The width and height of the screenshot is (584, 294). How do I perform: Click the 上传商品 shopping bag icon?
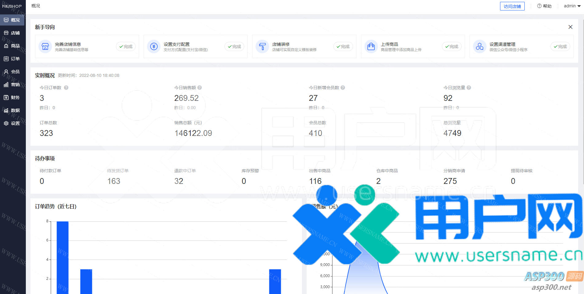tap(371, 46)
